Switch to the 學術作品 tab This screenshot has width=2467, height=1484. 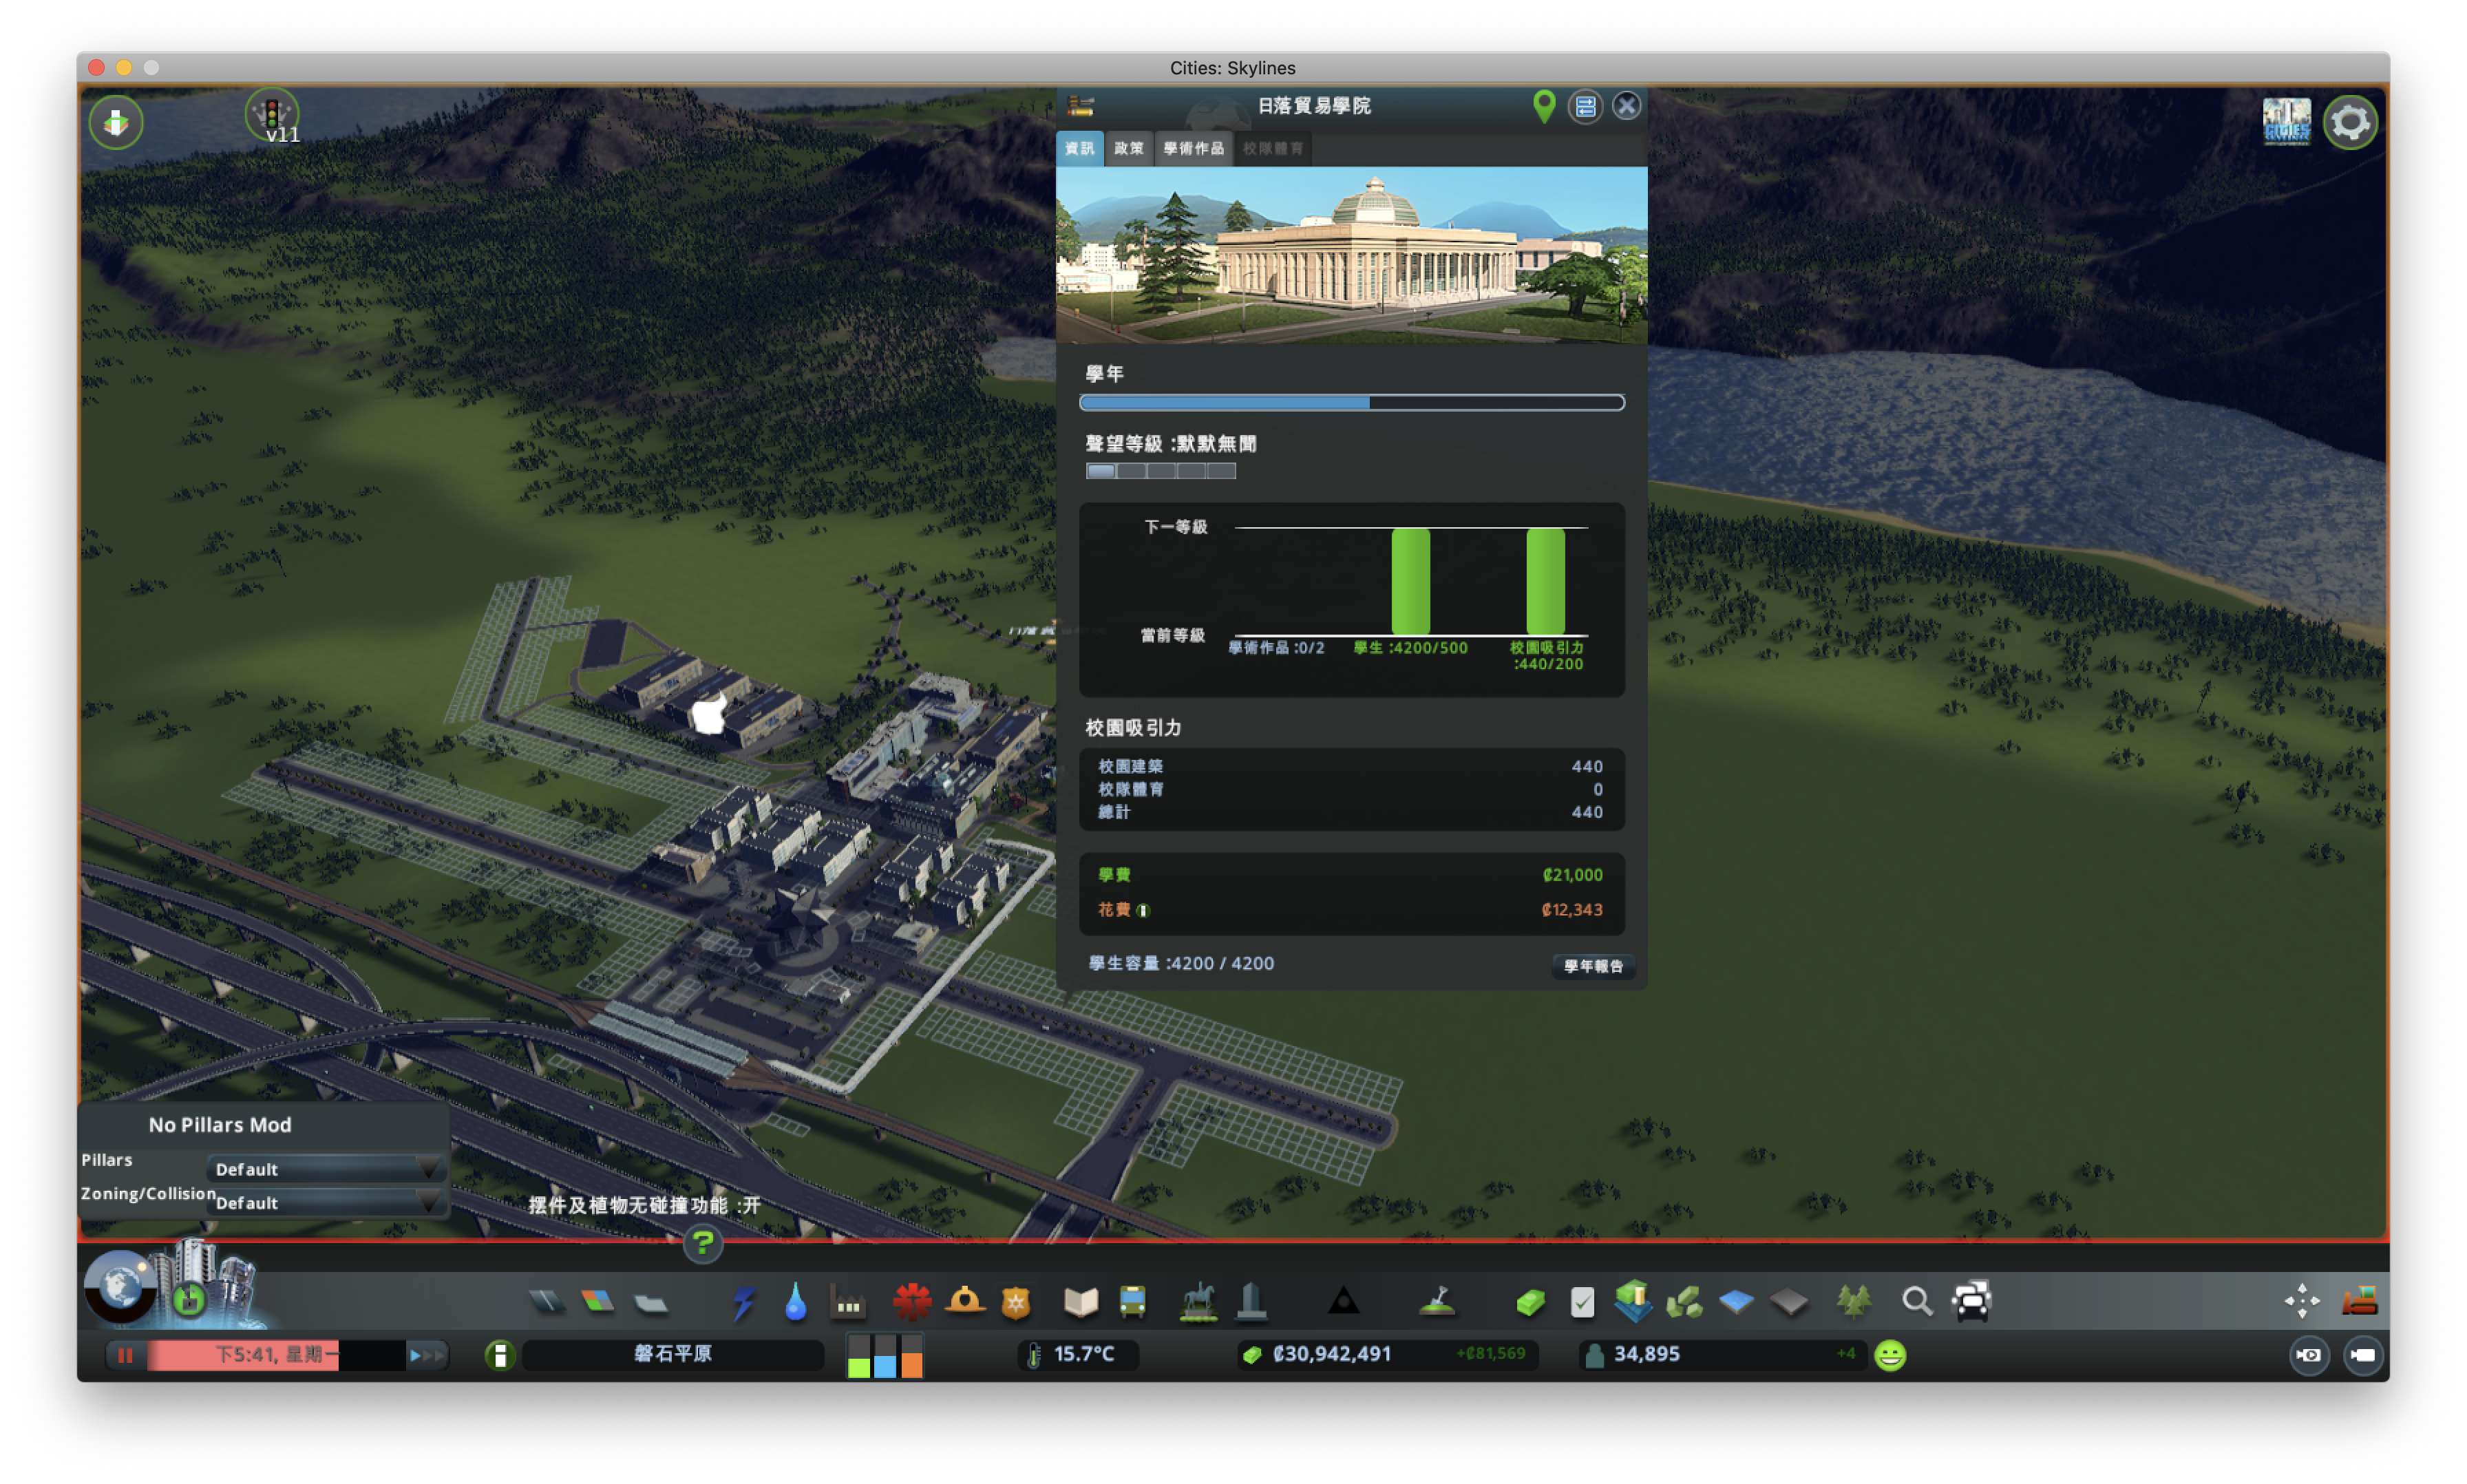[1193, 148]
